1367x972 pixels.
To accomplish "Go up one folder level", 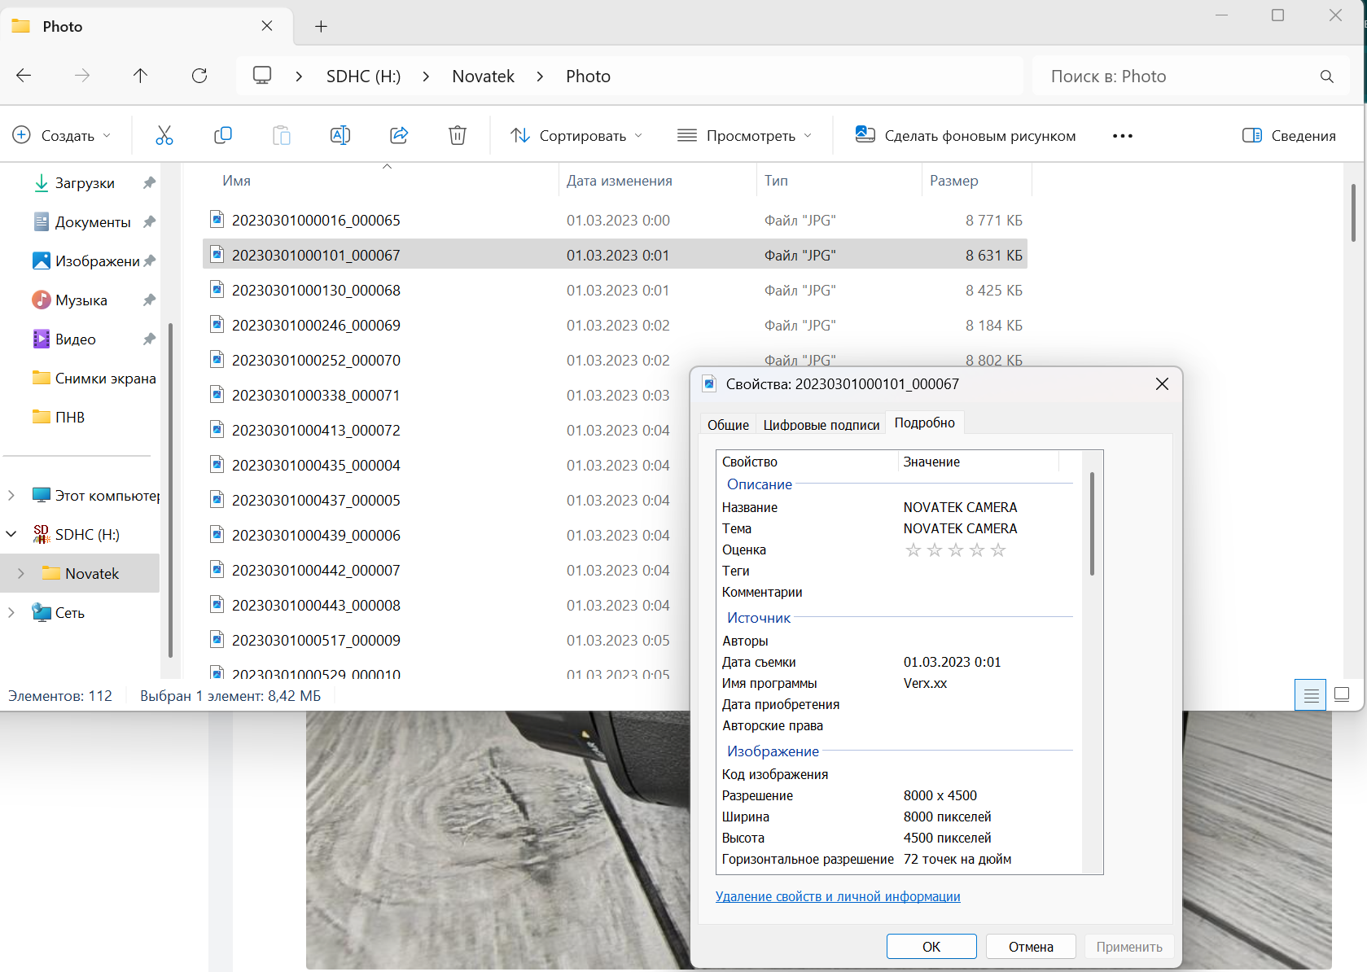I will click(x=140, y=76).
